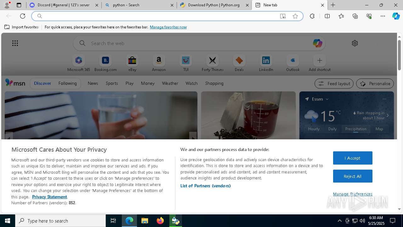Click Import favorites button
This screenshot has width=403, height=227.
pos(21,27)
